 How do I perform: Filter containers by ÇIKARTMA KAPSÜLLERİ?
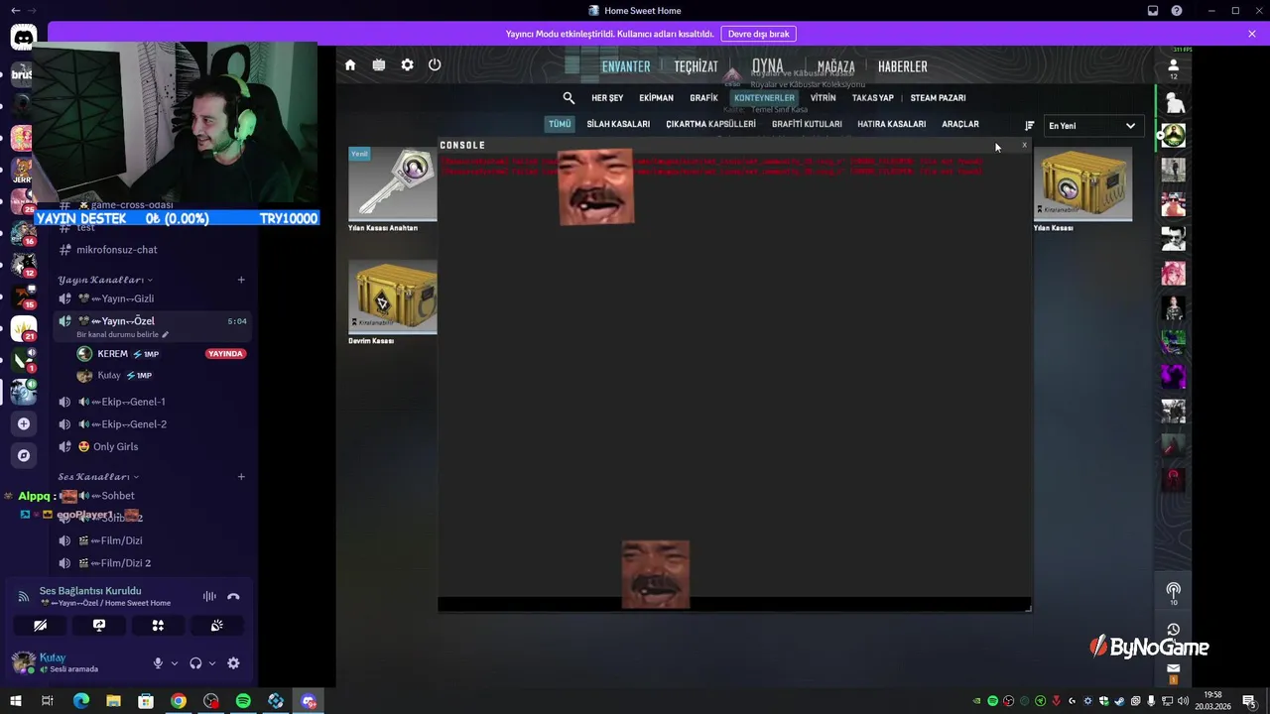(710, 124)
